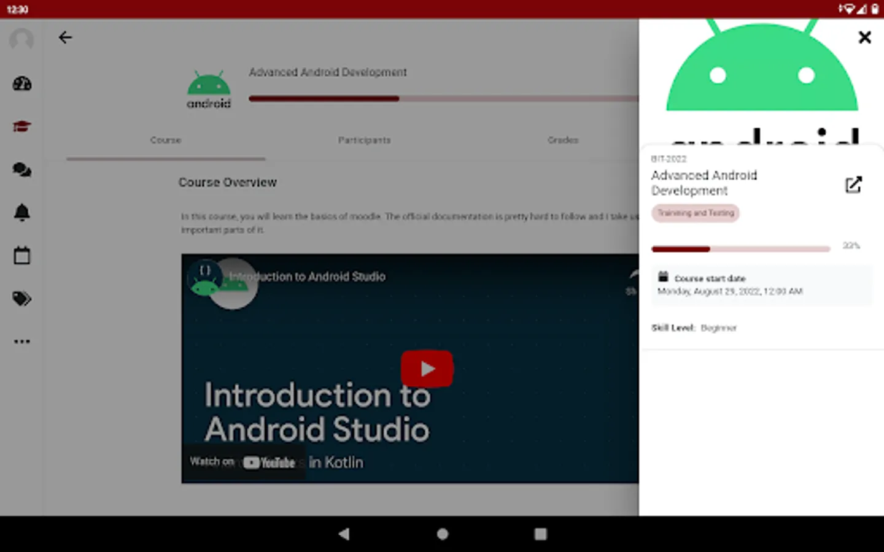Click the Course Overview heading
884x552 pixels.
[x=228, y=183]
